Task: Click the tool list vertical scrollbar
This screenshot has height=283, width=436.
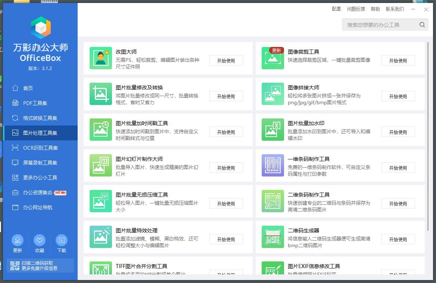Action: tap(428, 137)
